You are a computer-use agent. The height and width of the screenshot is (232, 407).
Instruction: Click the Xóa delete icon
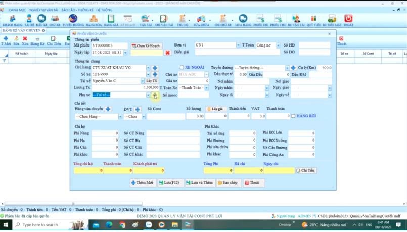pos(25,41)
